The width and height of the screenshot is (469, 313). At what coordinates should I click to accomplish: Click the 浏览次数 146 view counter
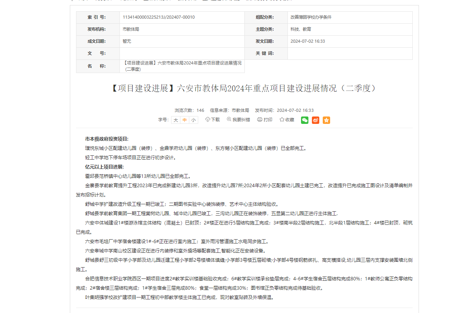pos(189,110)
